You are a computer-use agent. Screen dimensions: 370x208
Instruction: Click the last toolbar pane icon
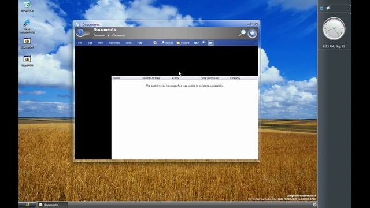[210, 43]
